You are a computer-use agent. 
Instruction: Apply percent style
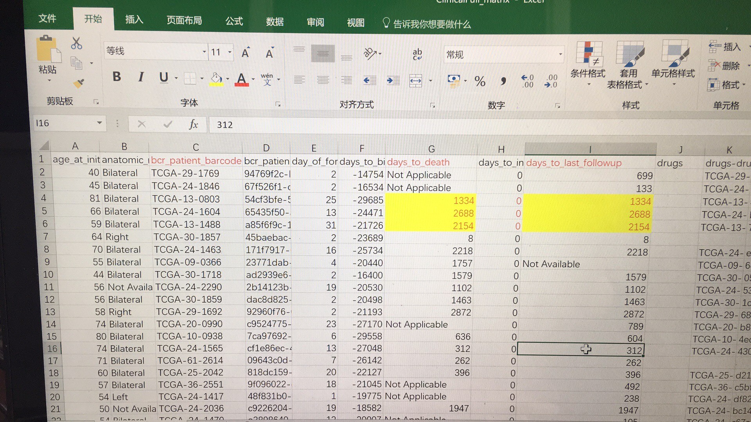pos(480,81)
